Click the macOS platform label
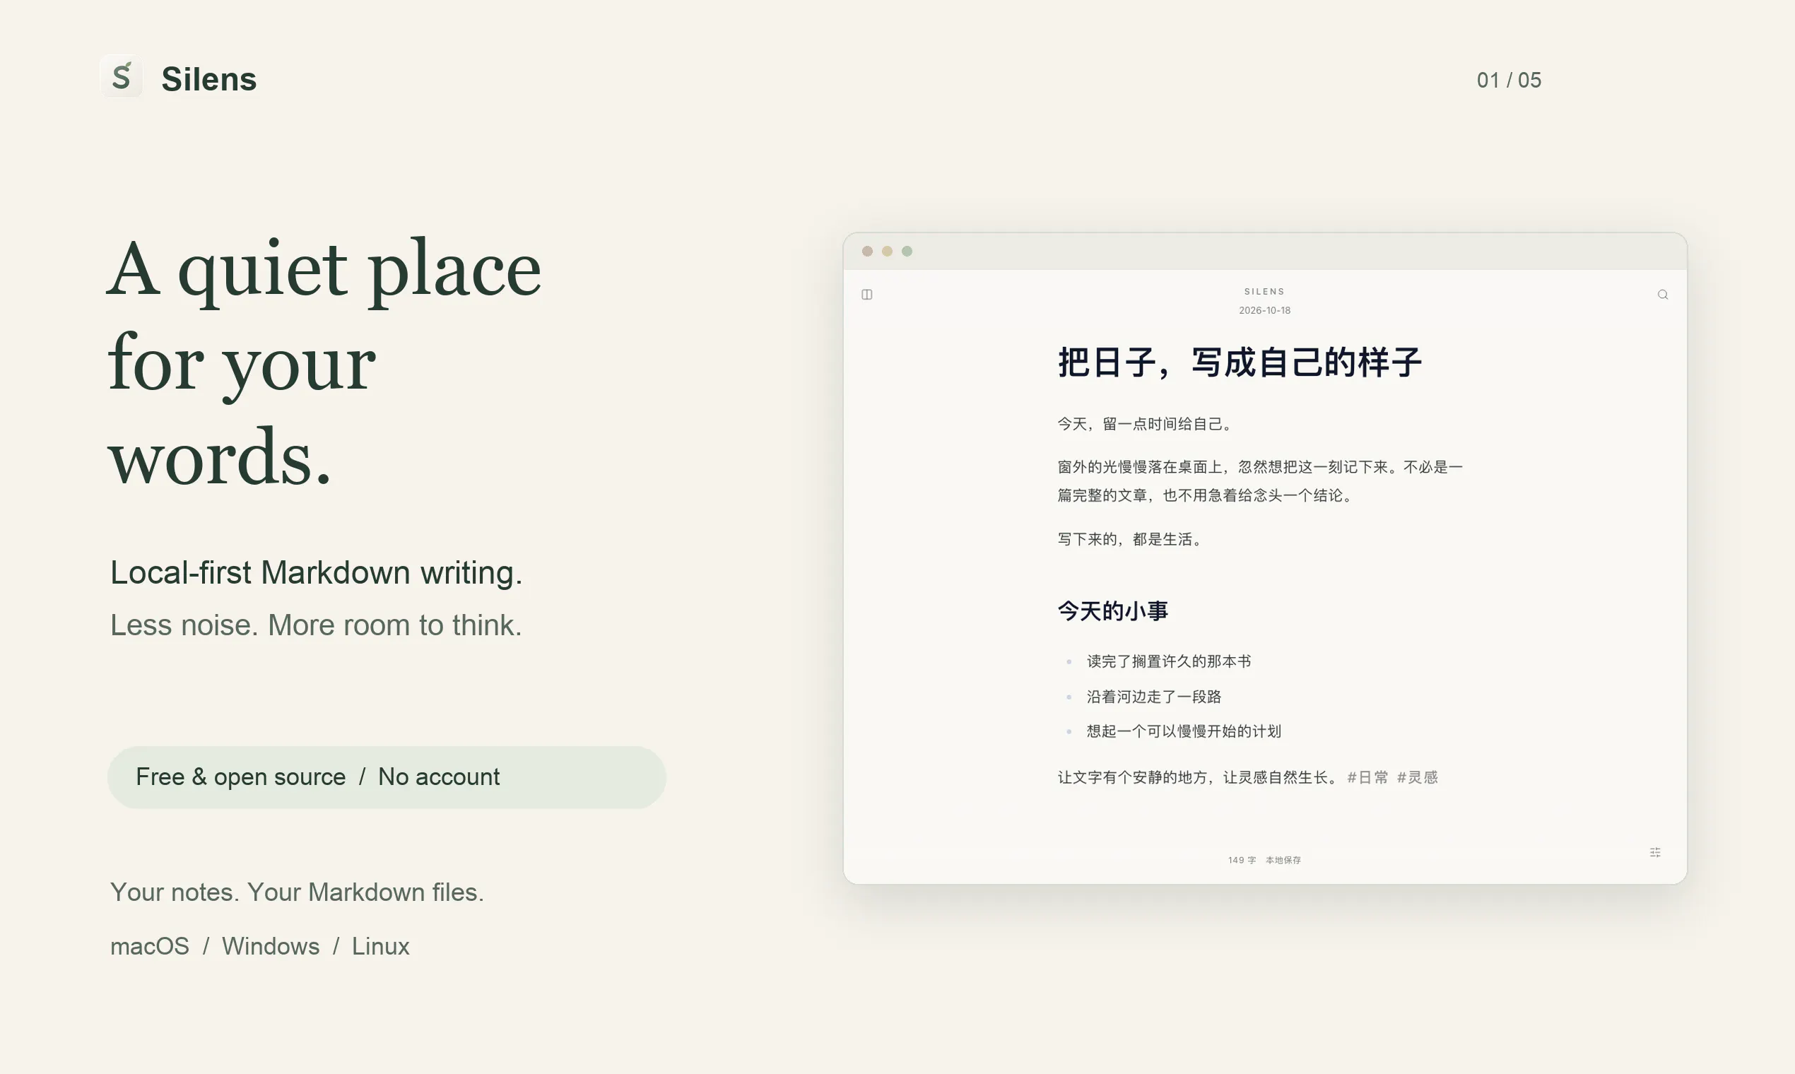1795x1074 pixels. click(150, 947)
